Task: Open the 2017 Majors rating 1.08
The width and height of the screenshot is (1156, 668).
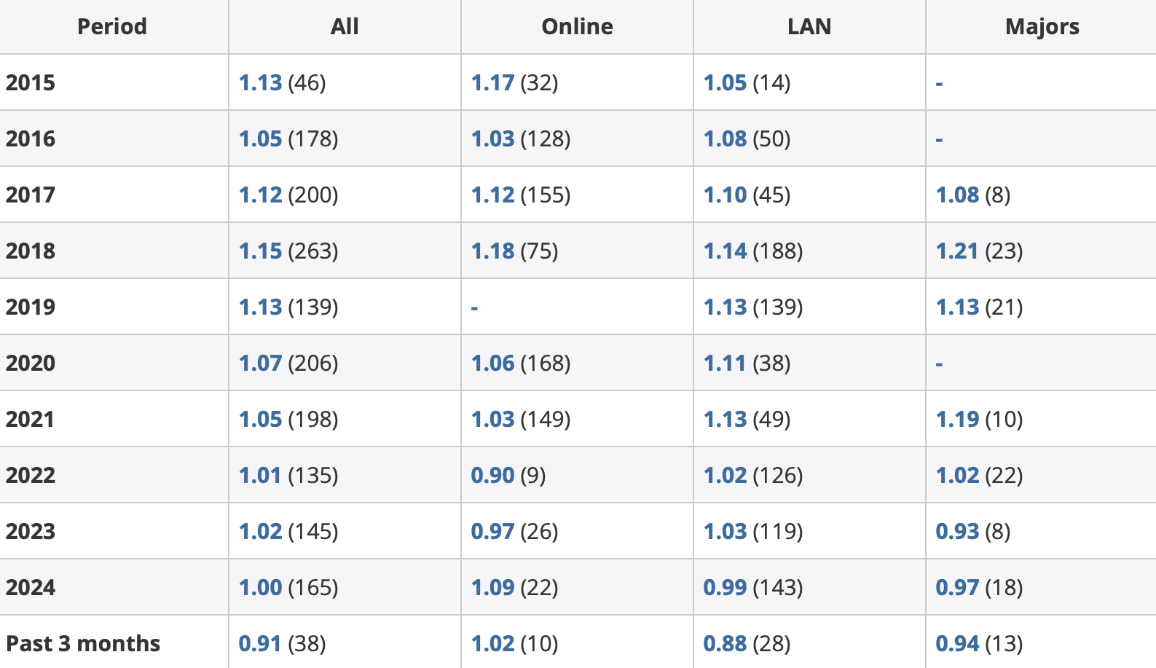Action: [957, 195]
